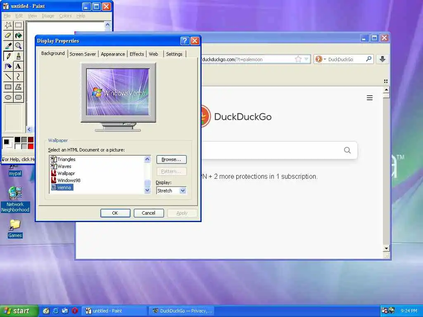Click the wallpaper list scroll up arrow
This screenshot has width=423, height=317.
click(147, 159)
